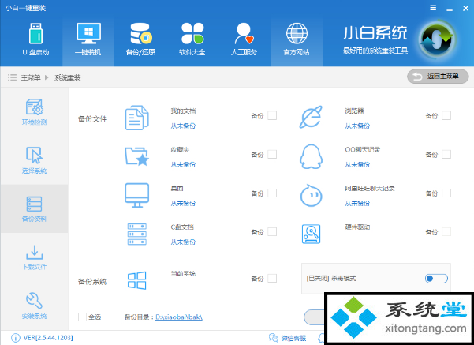Click the 当前系统 Windows logo icon

point(136,280)
